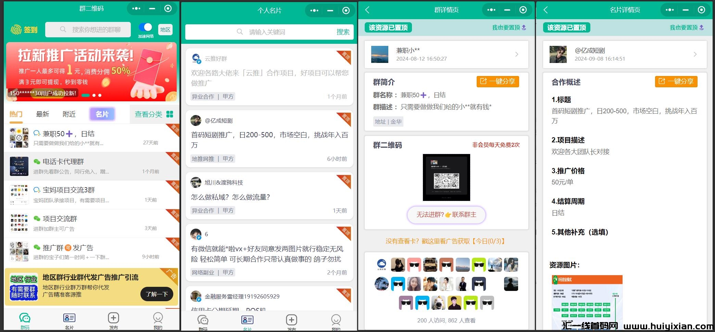The height and width of the screenshot is (332, 715).
Task: Switch to the 最新 tab
Action: pyautogui.click(x=42, y=114)
